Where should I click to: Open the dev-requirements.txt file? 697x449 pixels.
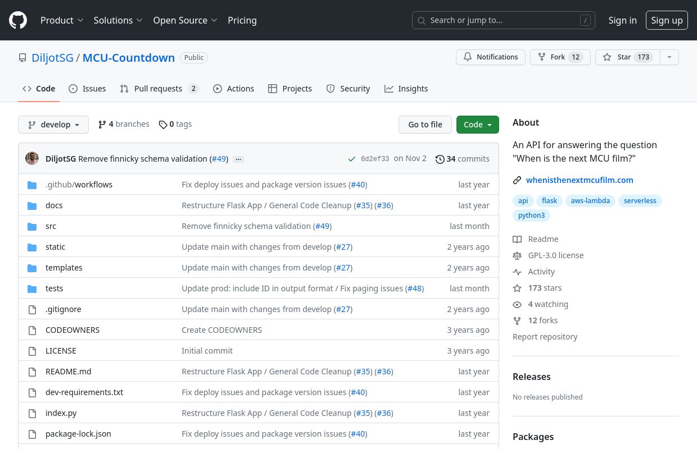click(x=84, y=392)
